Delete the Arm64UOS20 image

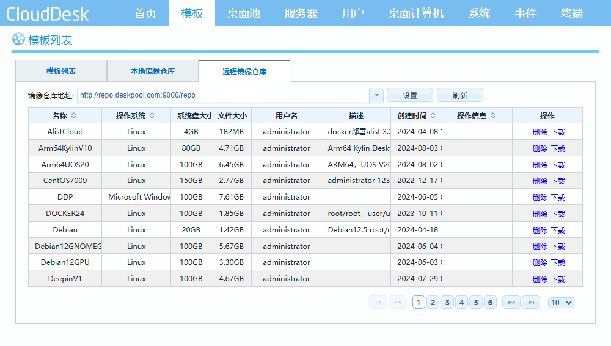coord(540,165)
